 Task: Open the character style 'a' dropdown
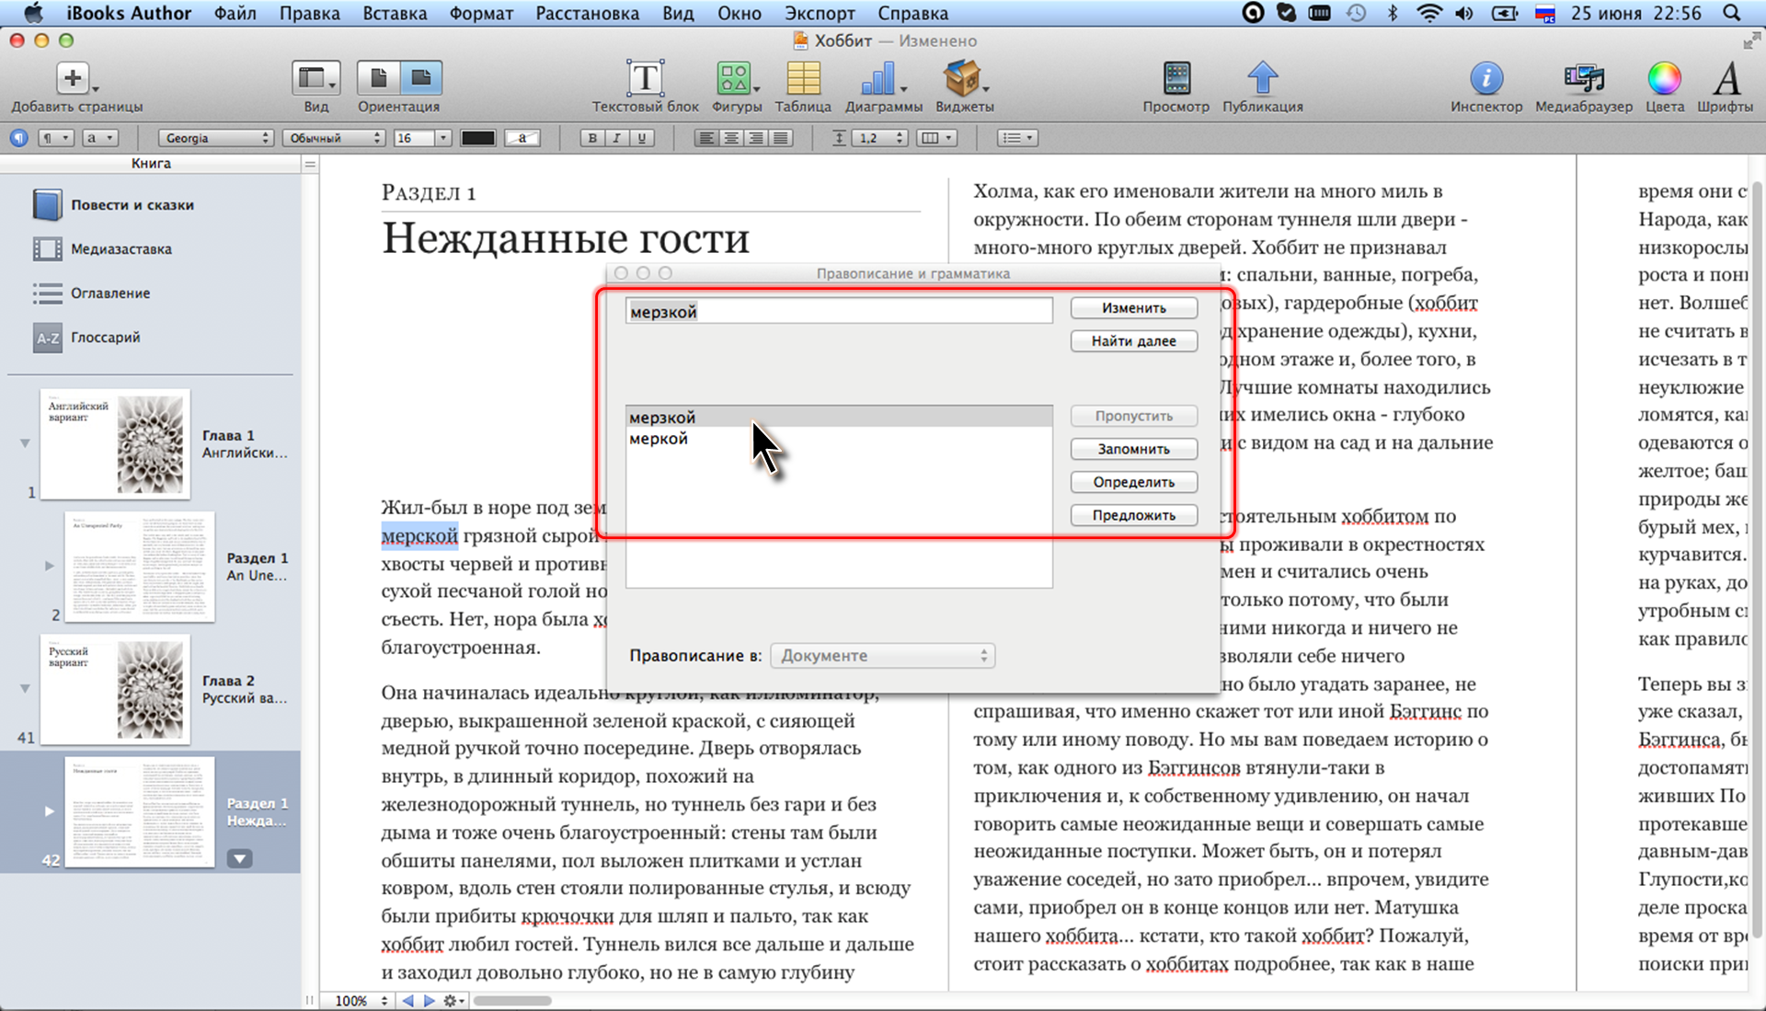tap(100, 138)
